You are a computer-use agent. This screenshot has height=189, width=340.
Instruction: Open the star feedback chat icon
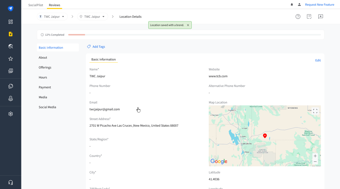click(320, 17)
